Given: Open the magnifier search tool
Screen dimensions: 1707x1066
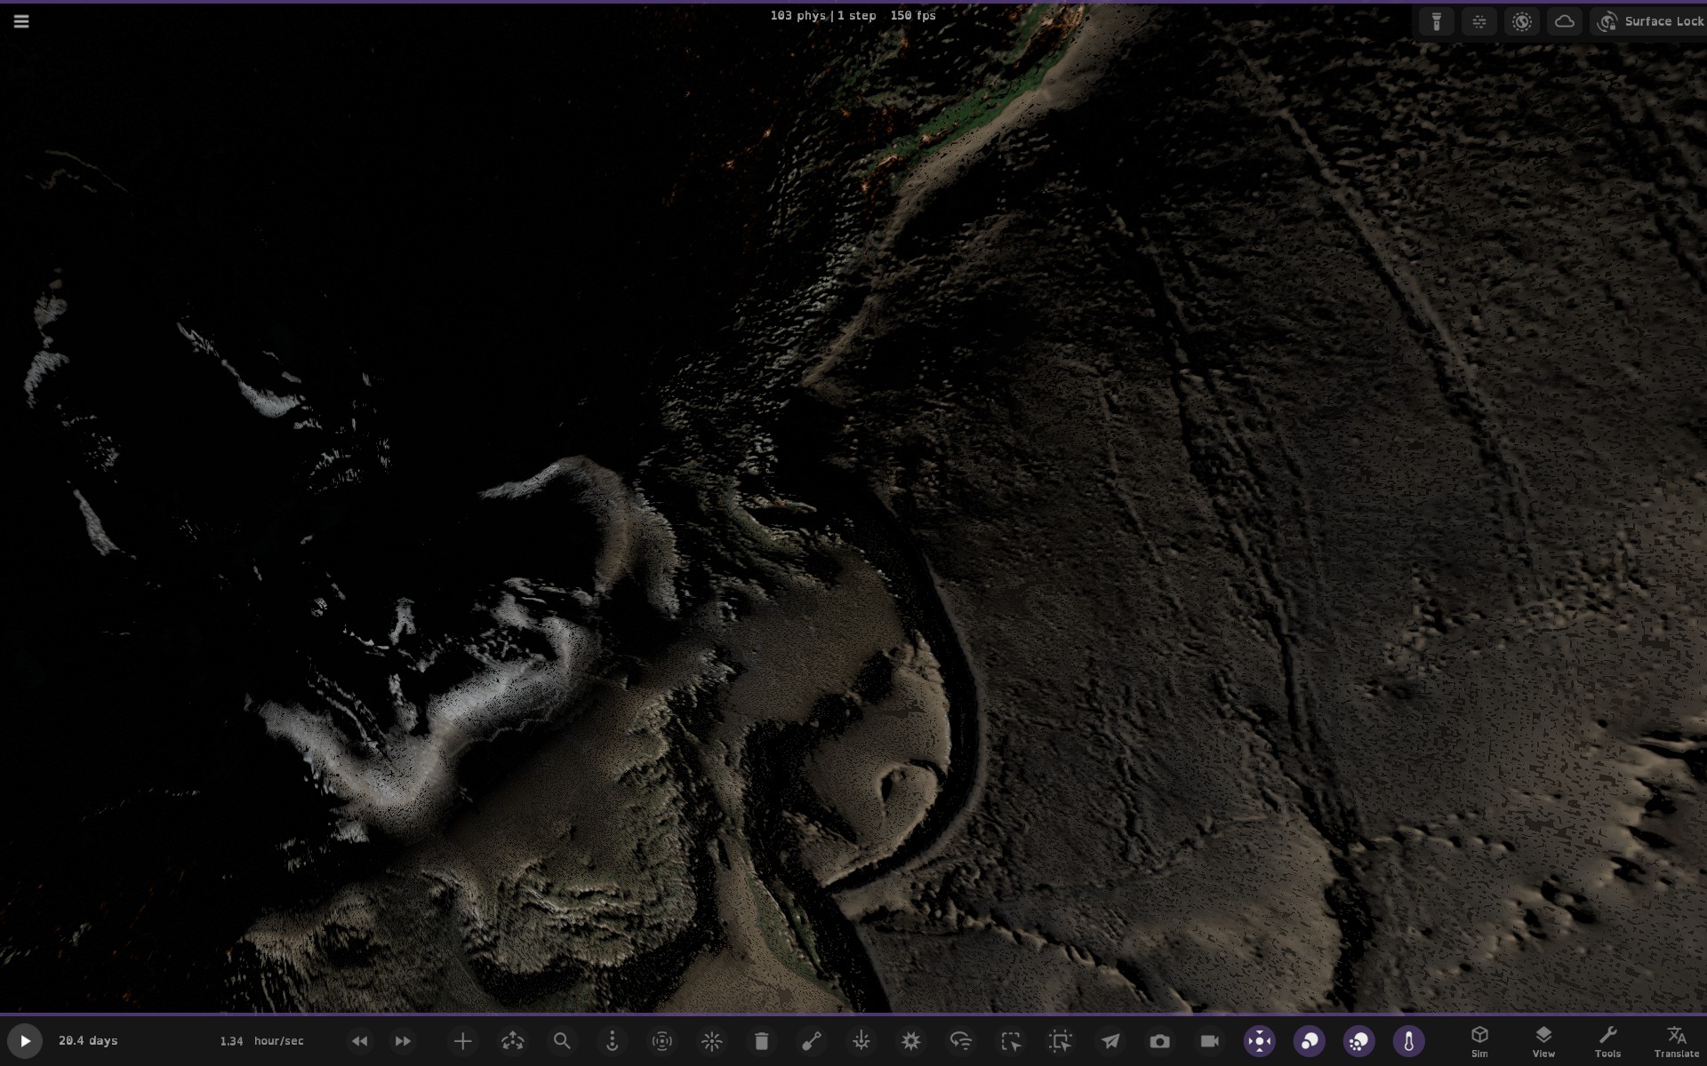Looking at the screenshot, I should (562, 1041).
